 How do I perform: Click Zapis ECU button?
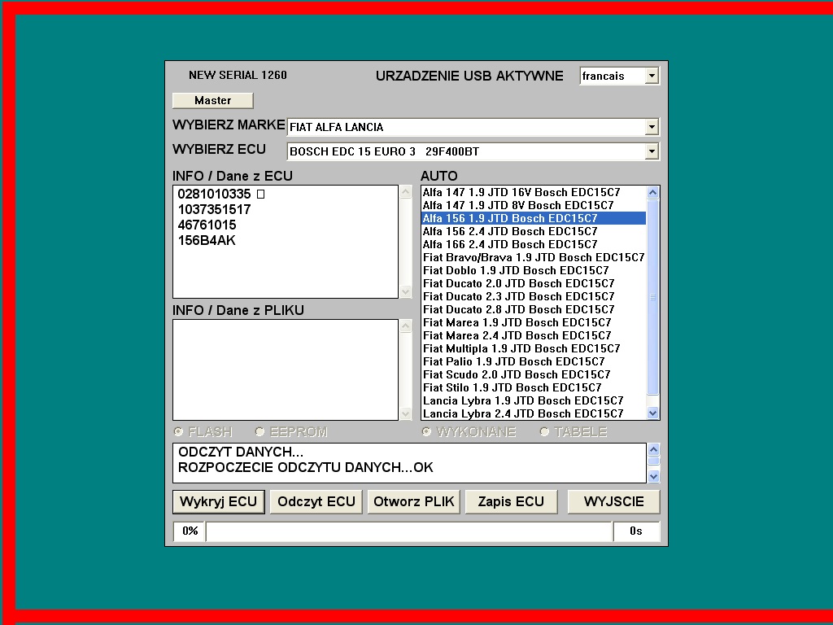tap(511, 501)
